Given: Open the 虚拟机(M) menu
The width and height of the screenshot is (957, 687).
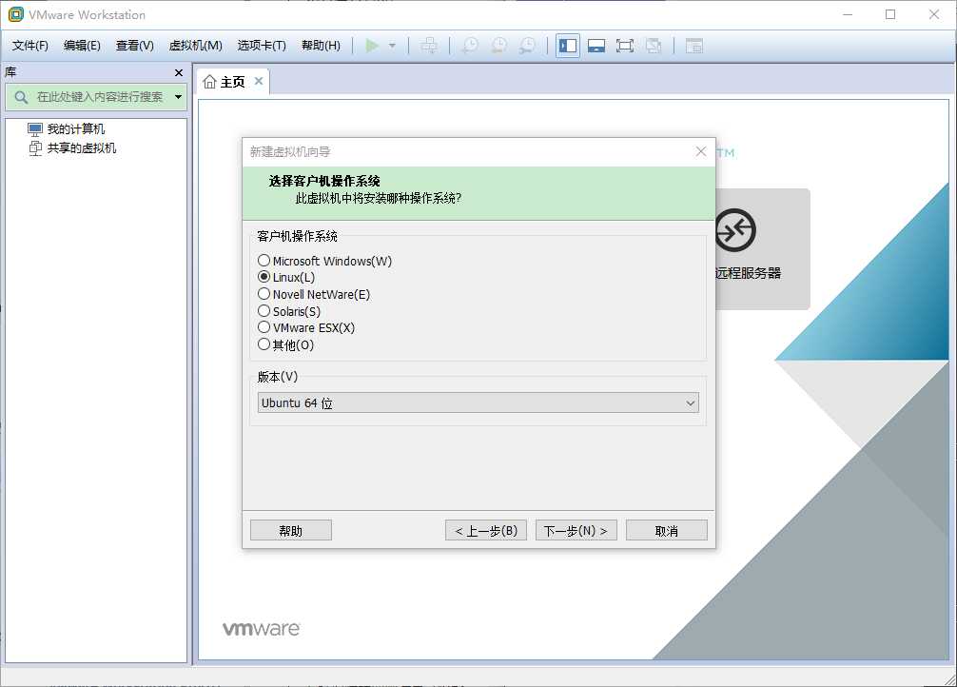Looking at the screenshot, I should point(195,46).
